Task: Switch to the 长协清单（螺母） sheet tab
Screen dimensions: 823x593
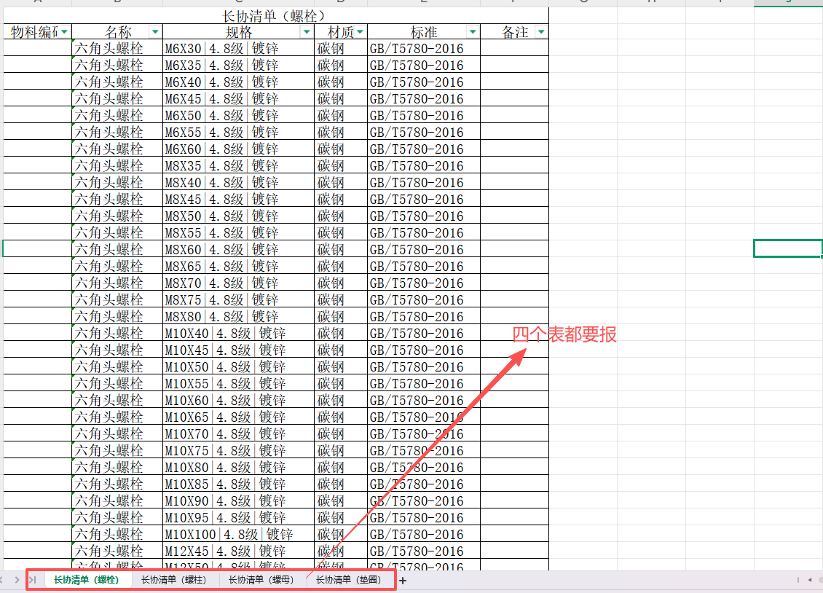Action: coord(261,580)
